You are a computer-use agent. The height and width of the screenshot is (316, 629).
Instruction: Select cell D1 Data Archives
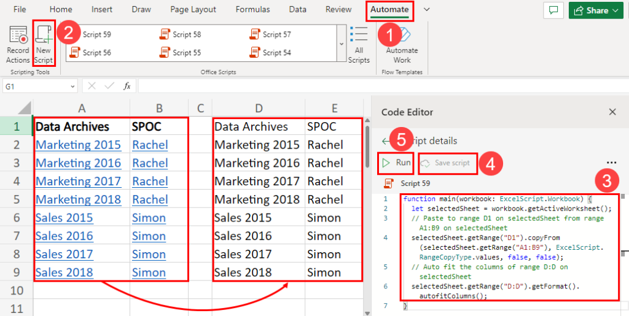259,126
